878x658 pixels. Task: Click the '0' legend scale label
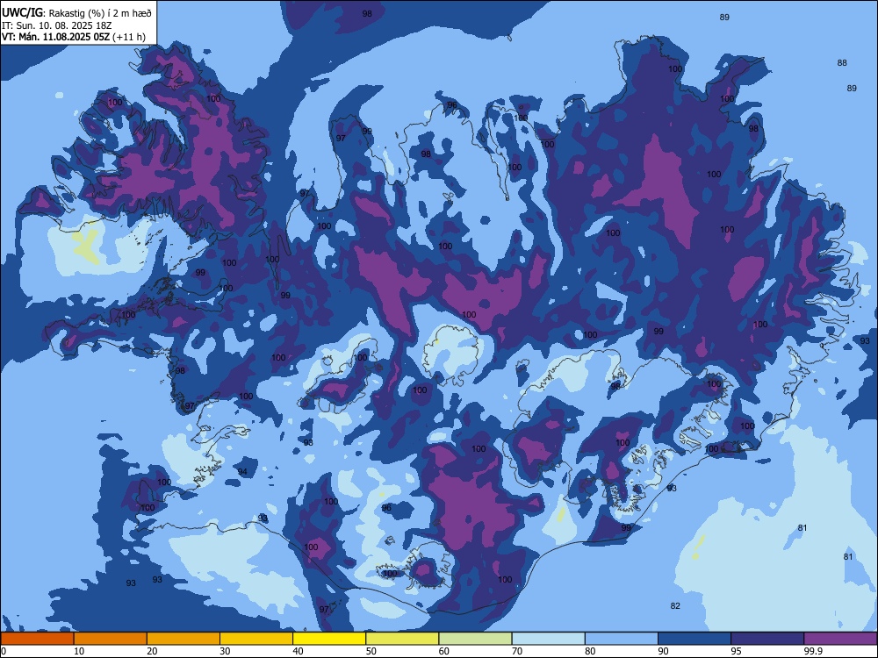point(4,651)
